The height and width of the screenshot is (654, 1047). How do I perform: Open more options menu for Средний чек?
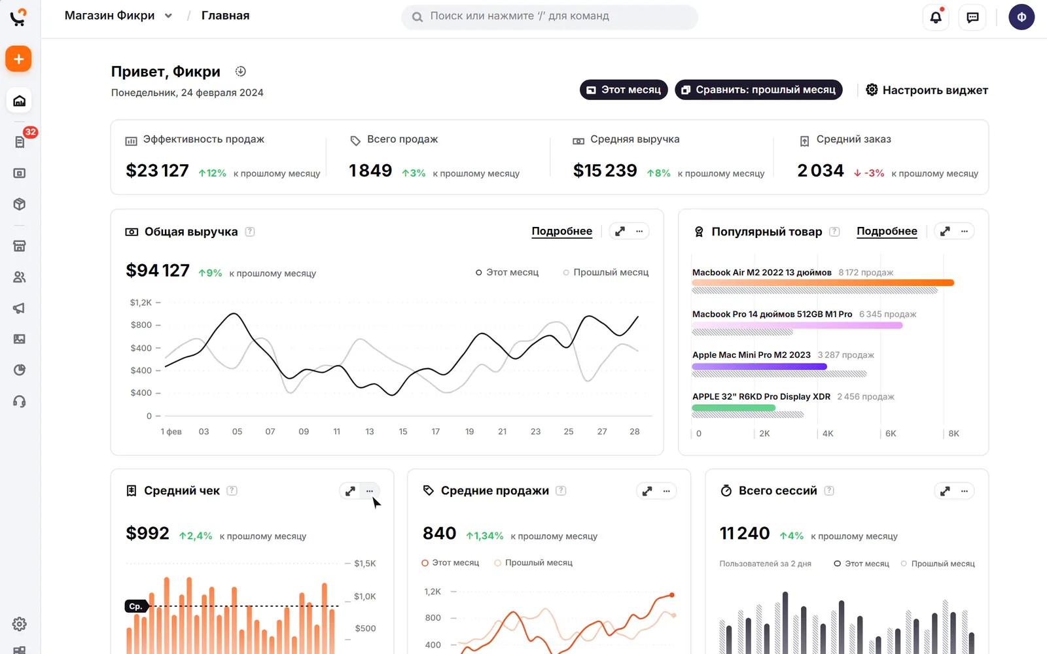coord(370,490)
